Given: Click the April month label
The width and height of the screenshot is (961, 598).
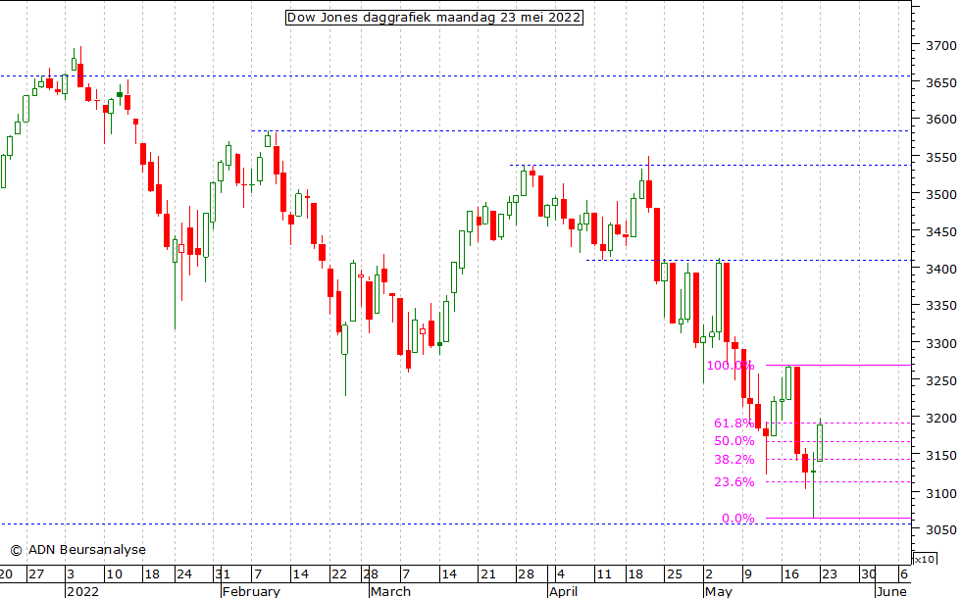Looking at the screenshot, I should click(563, 591).
